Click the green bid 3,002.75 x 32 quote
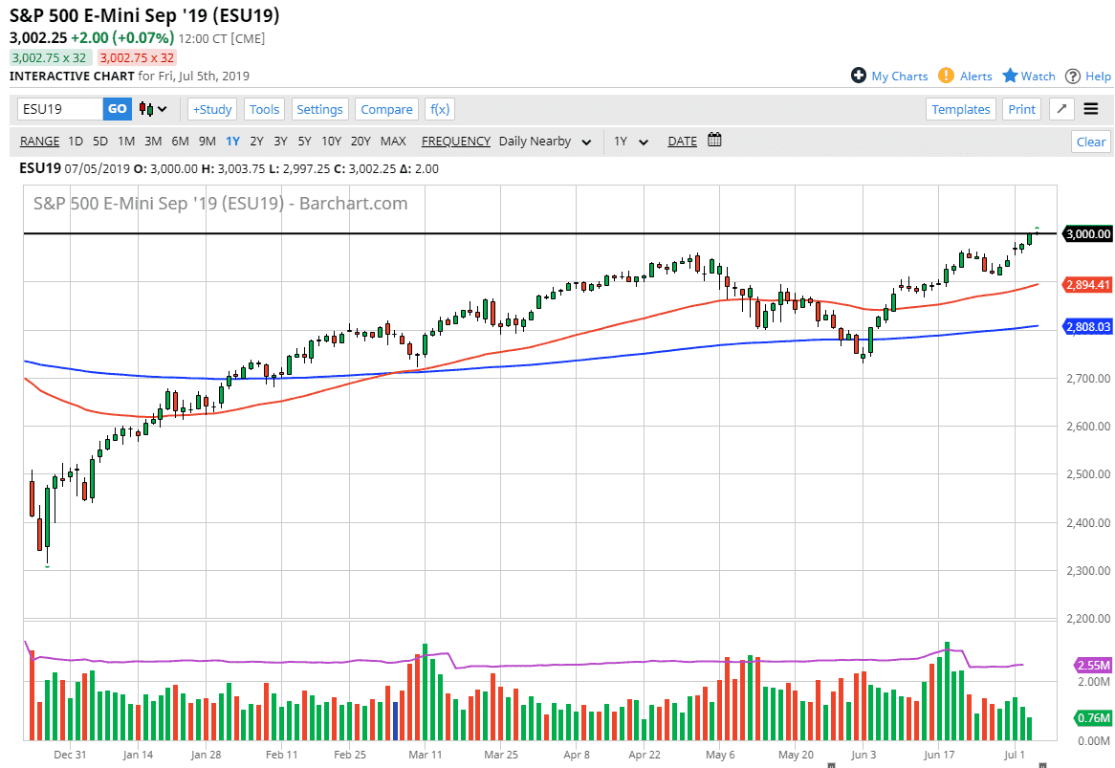Screen dimensions: 1115x768 coord(49,57)
